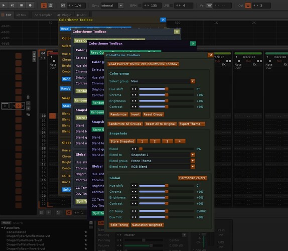The image size is (288, 251).
Task: Open the Select group dropdown showing Main
Action: (163, 81)
